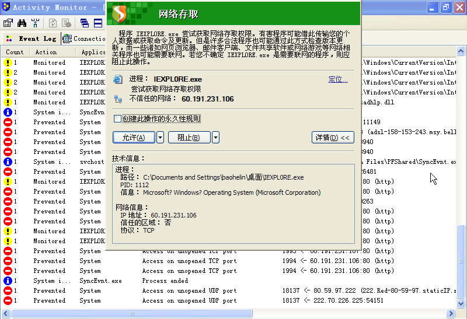
Task: Click the blue info icon on Process ended row
Action: tap(8, 281)
